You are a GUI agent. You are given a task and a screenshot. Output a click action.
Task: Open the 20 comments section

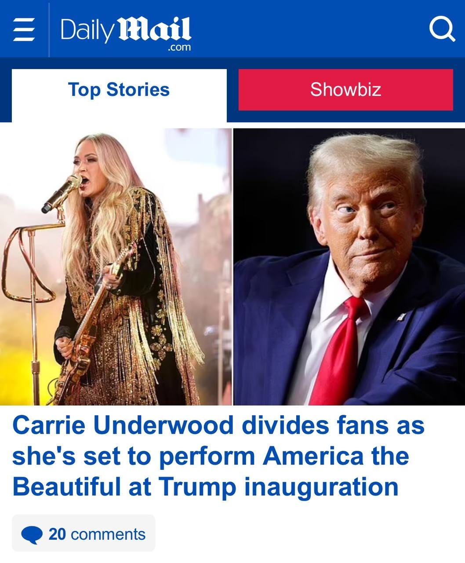pyautogui.click(x=84, y=533)
